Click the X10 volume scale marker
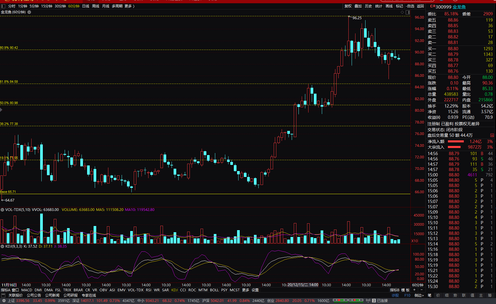Viewport: 496px width, 304px height. (415, 241)
